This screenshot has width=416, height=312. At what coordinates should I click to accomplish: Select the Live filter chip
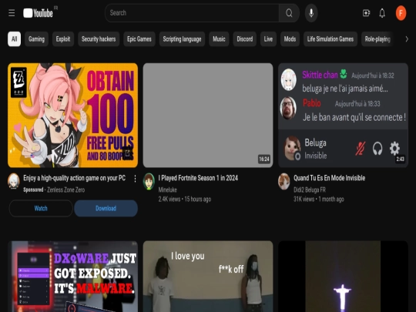268,39
